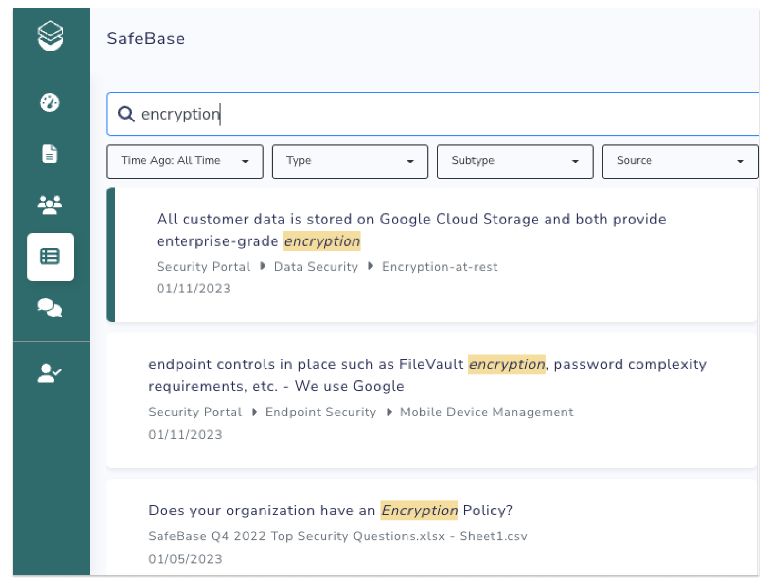
Task: Click the user verification icon at sidebar bottom
Action: coord(49,372)
